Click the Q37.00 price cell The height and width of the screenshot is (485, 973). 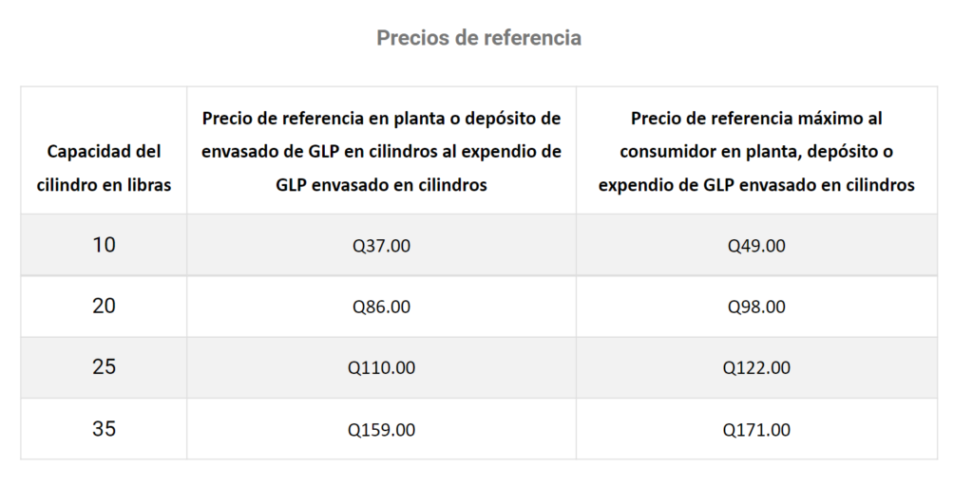381,246
